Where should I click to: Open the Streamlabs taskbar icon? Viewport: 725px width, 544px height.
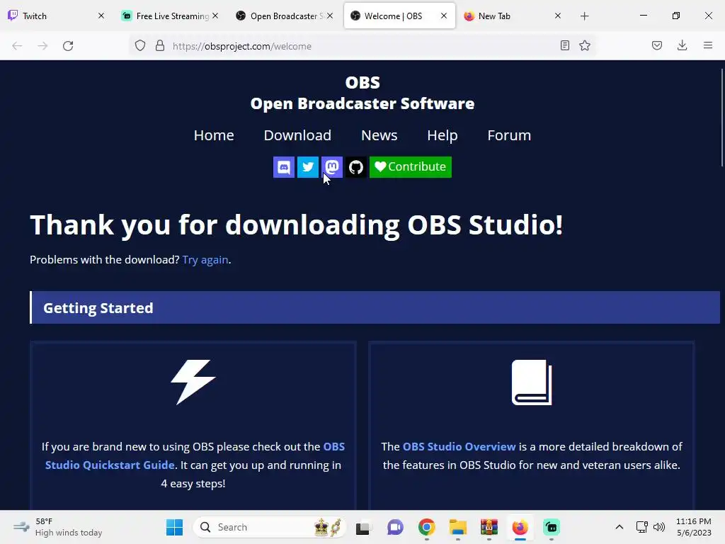click(551, 527)
